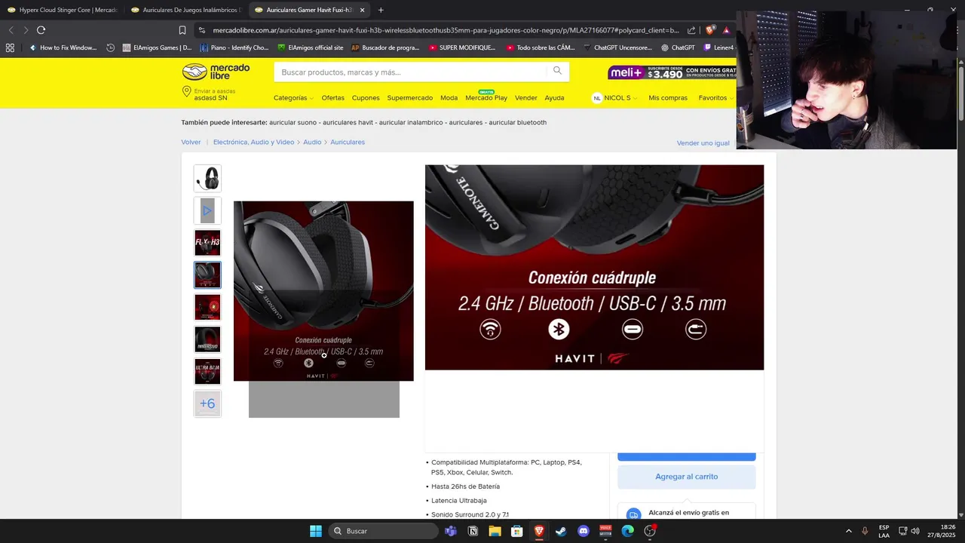Go to Mis compras

pyautogui.click(x=668, y=98)
